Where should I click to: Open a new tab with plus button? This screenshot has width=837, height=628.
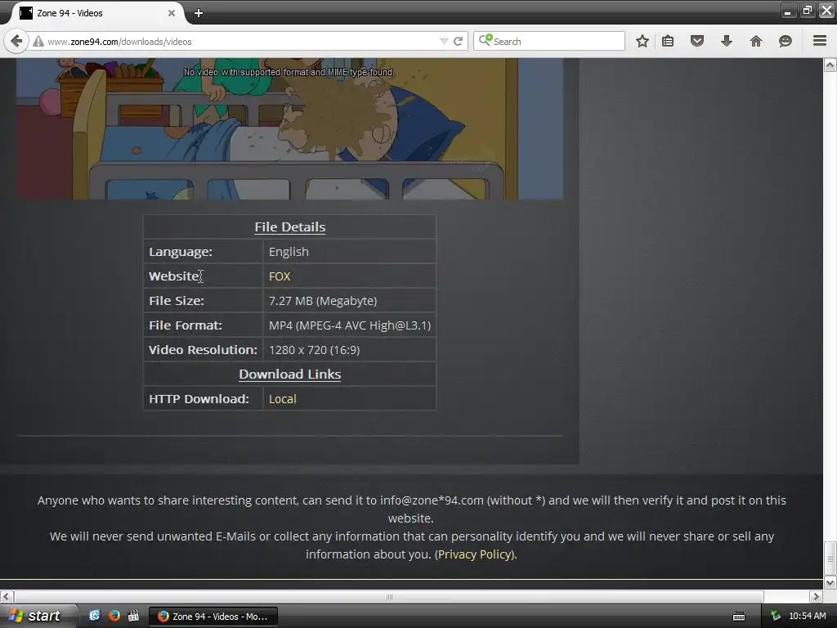199,13
